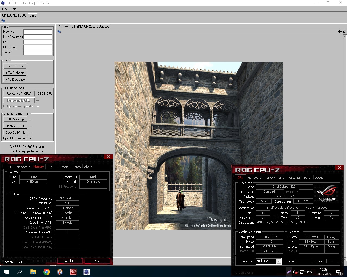
Task: Click the pin icon in the Pictures panel
Action: pyautogui.click(x=59, y=32)
